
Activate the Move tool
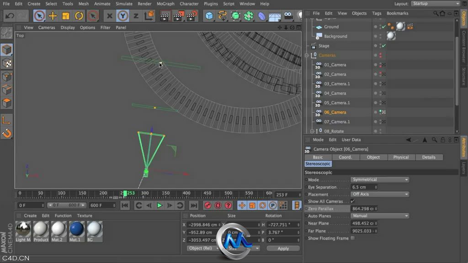point(53,16)
